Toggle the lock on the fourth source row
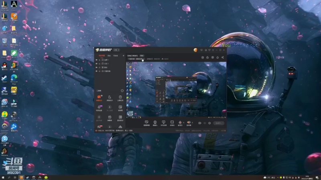This screenshot has width=321, height=180. tap(100, 71)
